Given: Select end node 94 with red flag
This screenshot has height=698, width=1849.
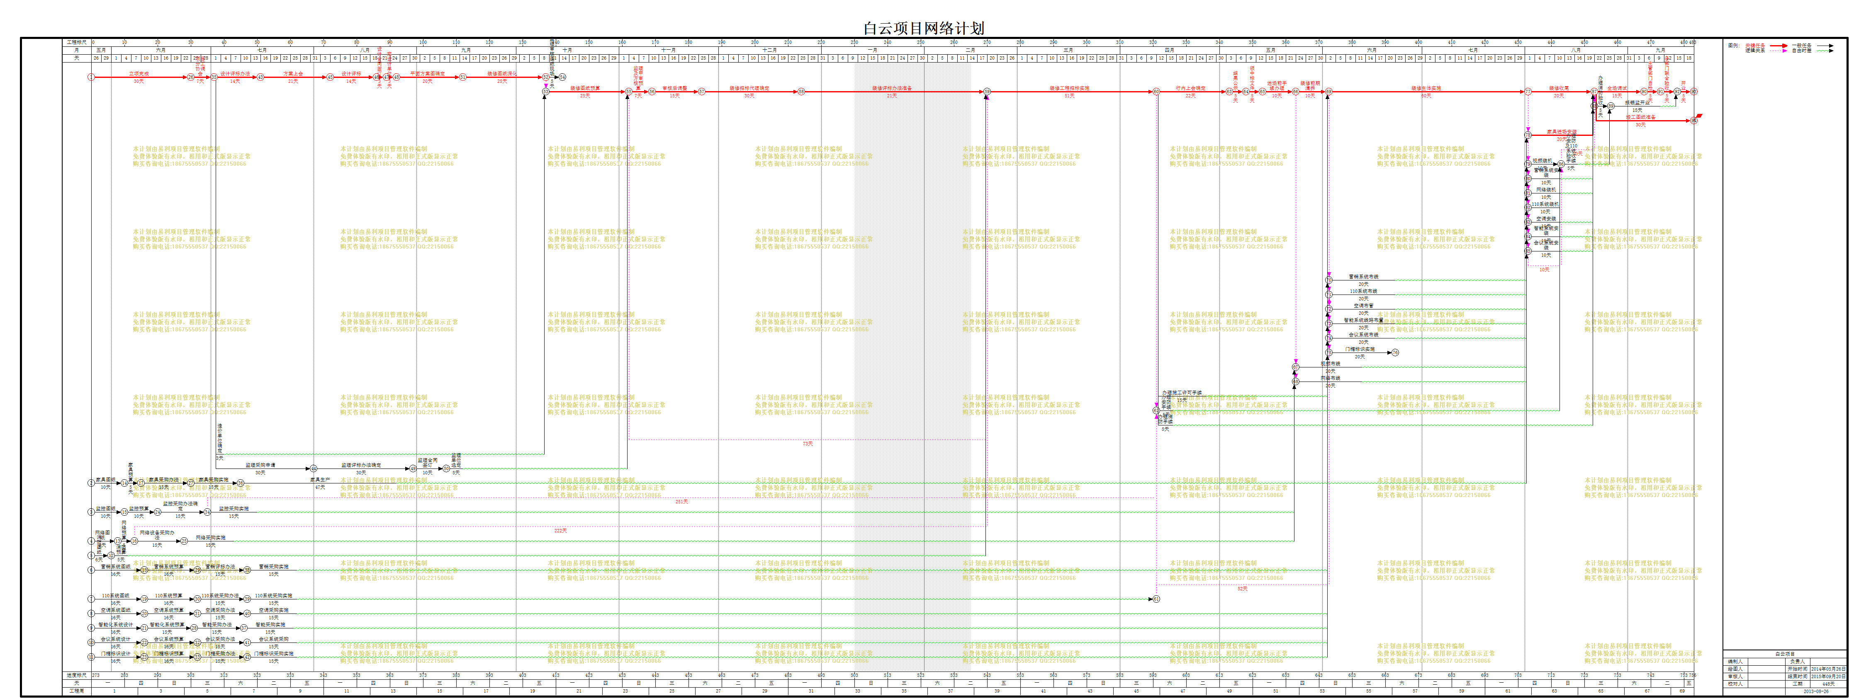Looking at the screenshot, I should pos(1694,121).
